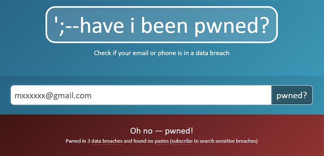Click the 'Oh no — pwned!' heading

pyautogui.click(x=162, y=131)
